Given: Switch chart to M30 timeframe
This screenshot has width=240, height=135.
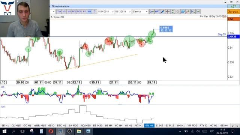Looking at the screenshot, I should click(79, 12).
